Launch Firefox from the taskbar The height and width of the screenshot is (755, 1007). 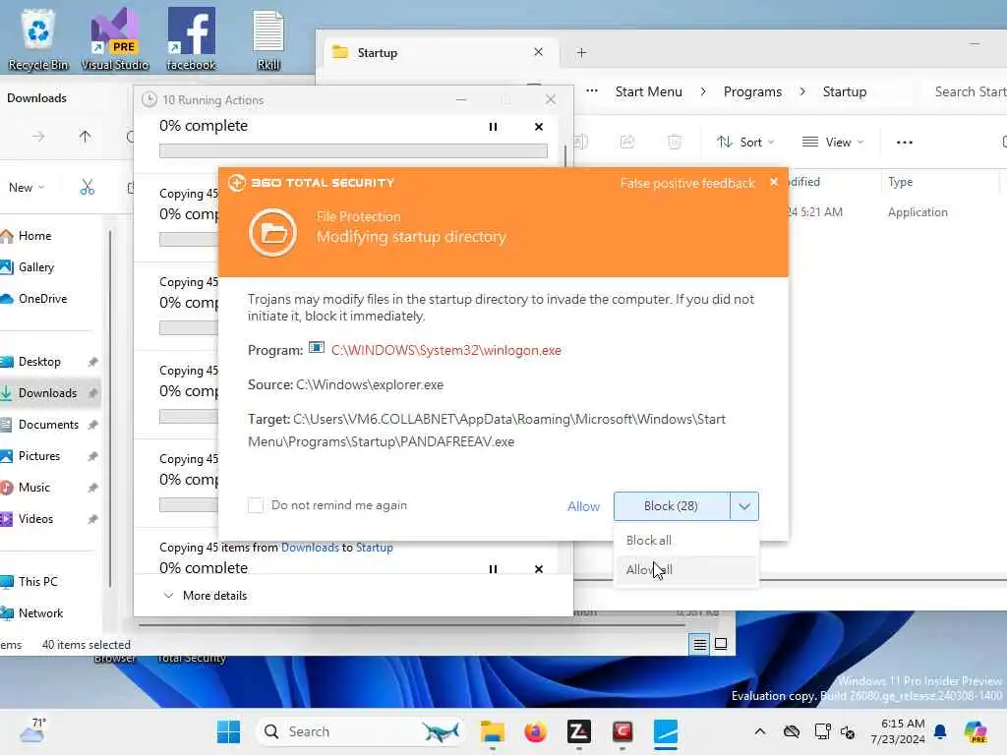[x=535, y=731]
